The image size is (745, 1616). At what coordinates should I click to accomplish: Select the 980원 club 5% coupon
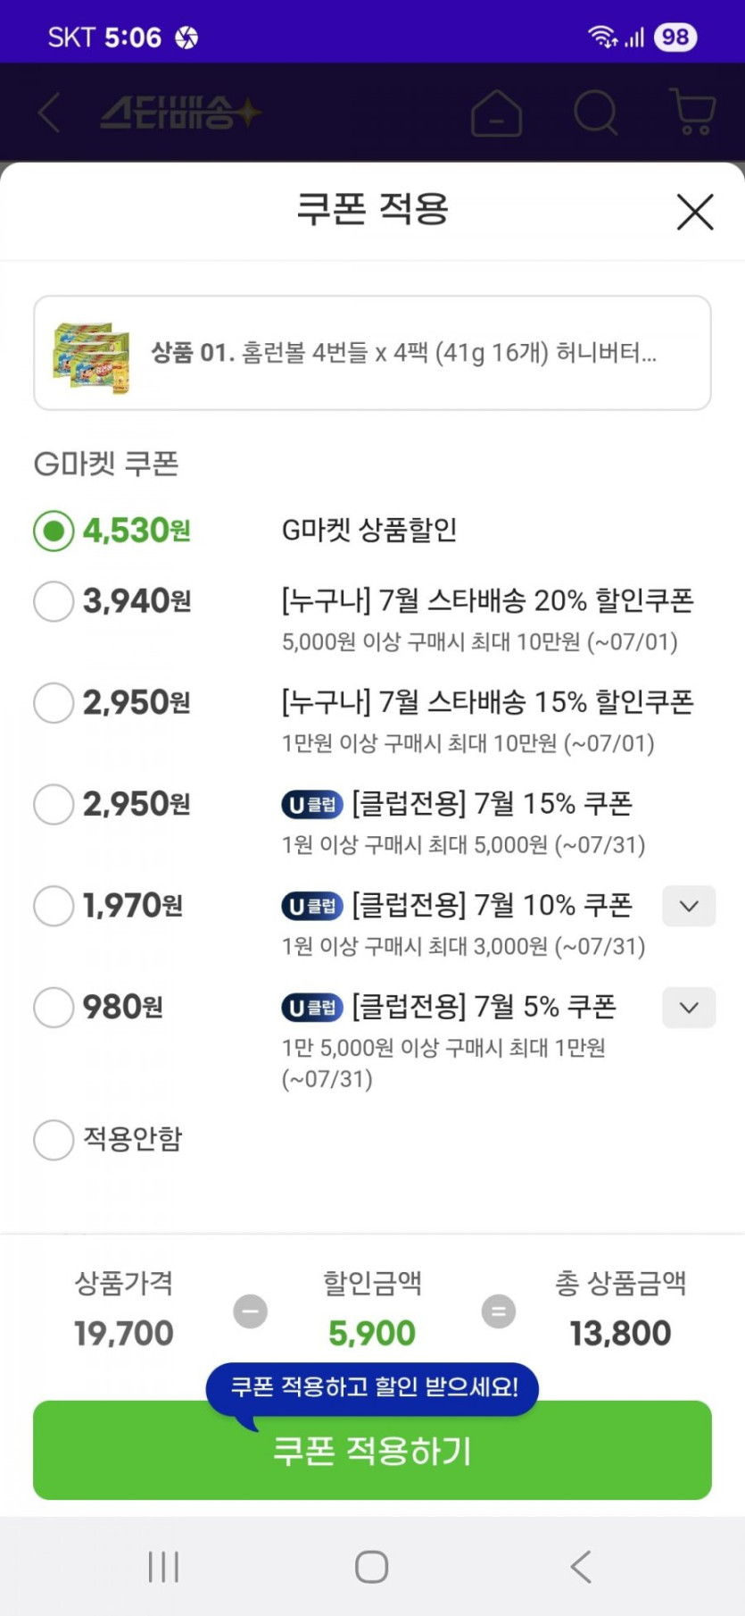(x=54, y=1008)
